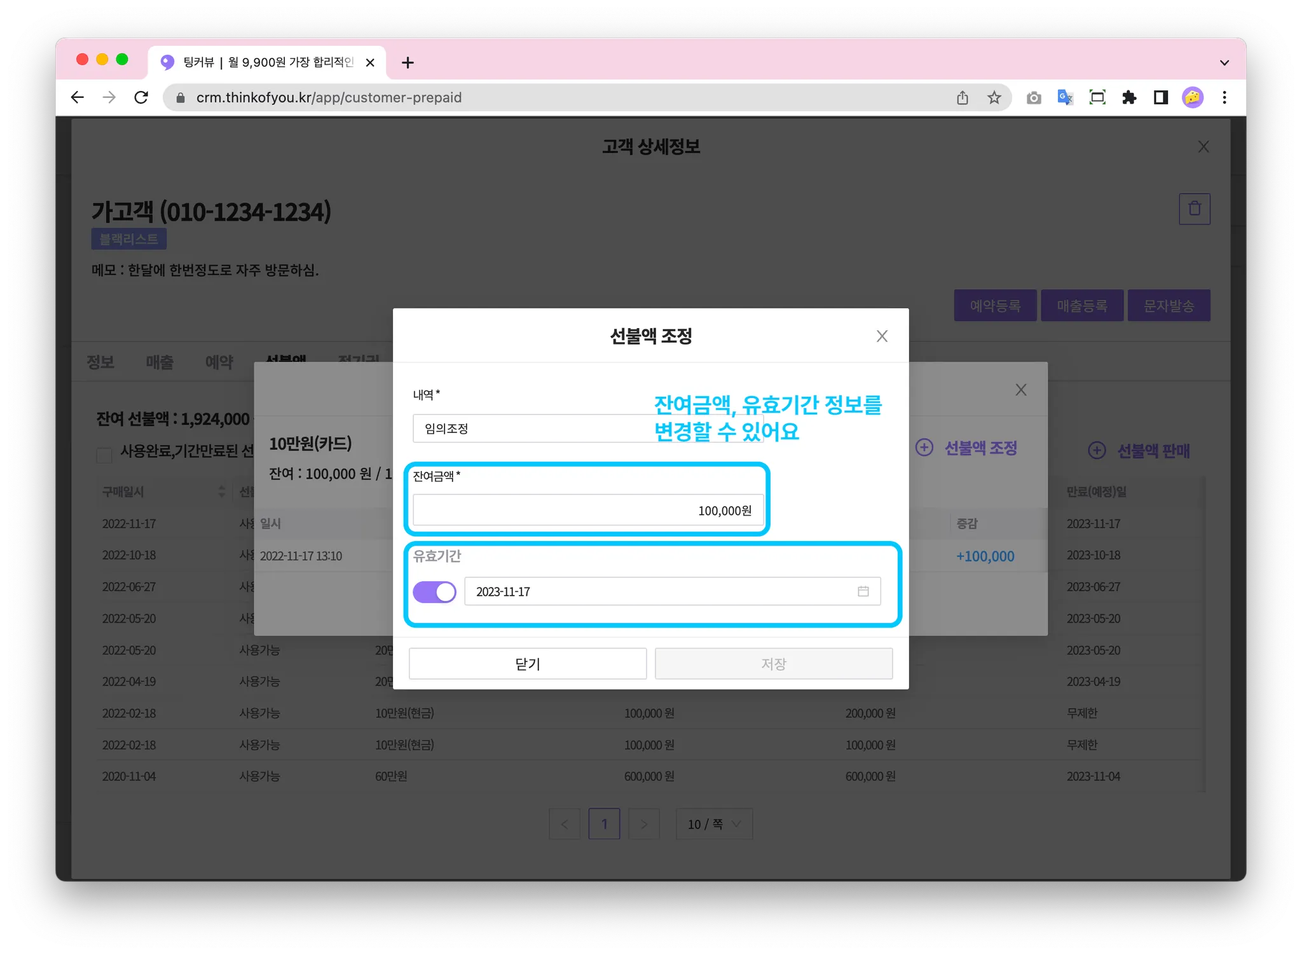Image resolution: width=1302 pixels, height=955 pixels.
Task: Check the 사용완료,기간만료된 checkbox
Action: pos(104,455)
